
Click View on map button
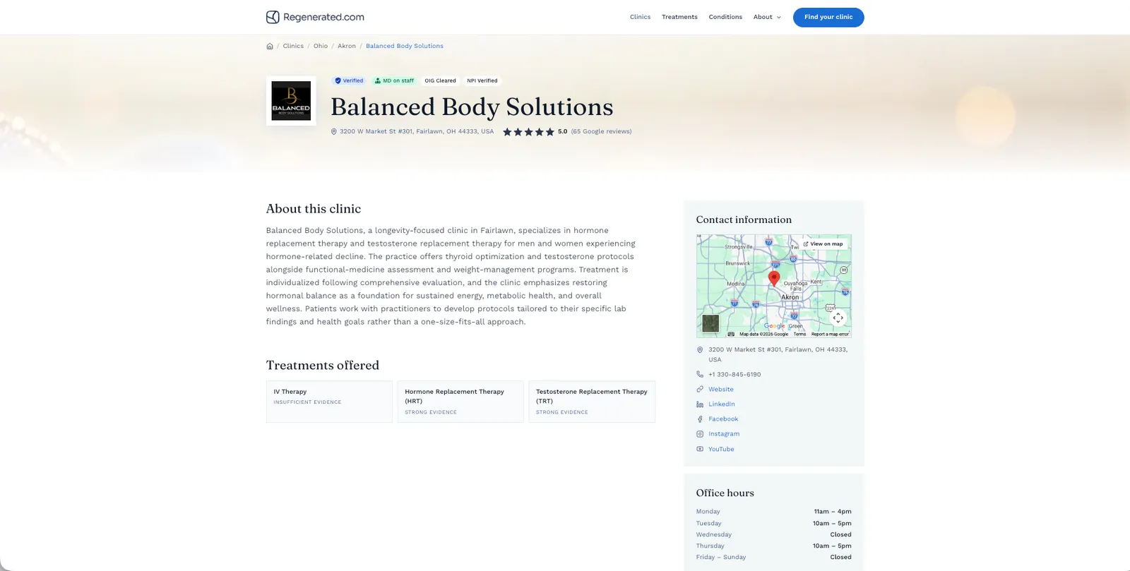tap(823, 244)
